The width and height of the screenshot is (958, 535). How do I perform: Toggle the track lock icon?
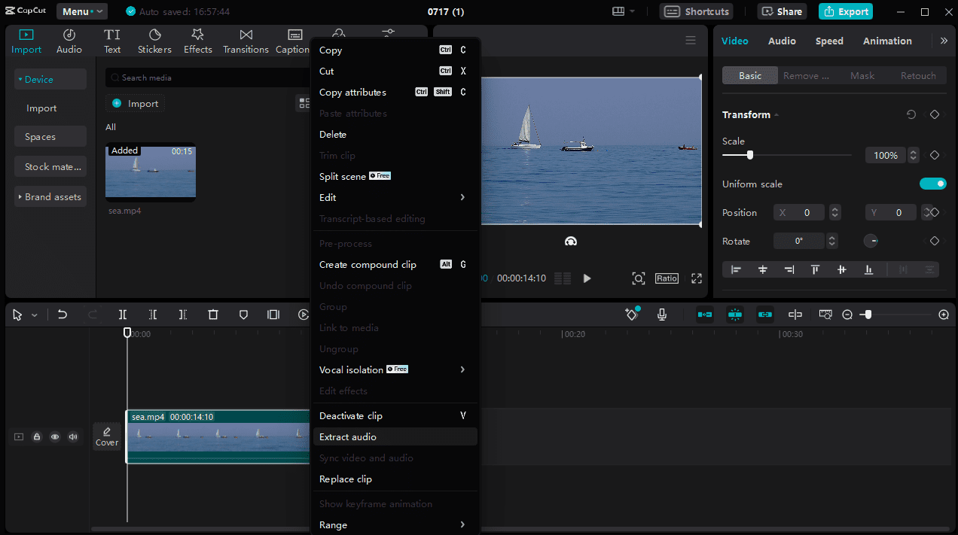[x=37, y=436]
